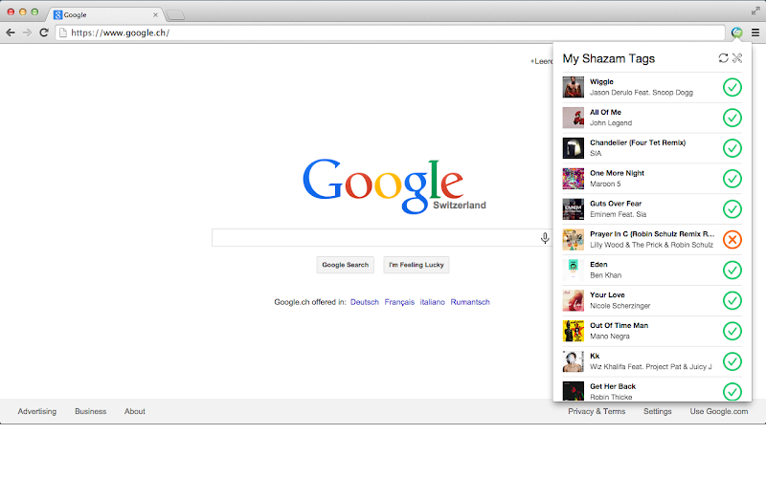Click the One More Night album cover
This screenshot has height=478, width=766.
tap(573, 179)
